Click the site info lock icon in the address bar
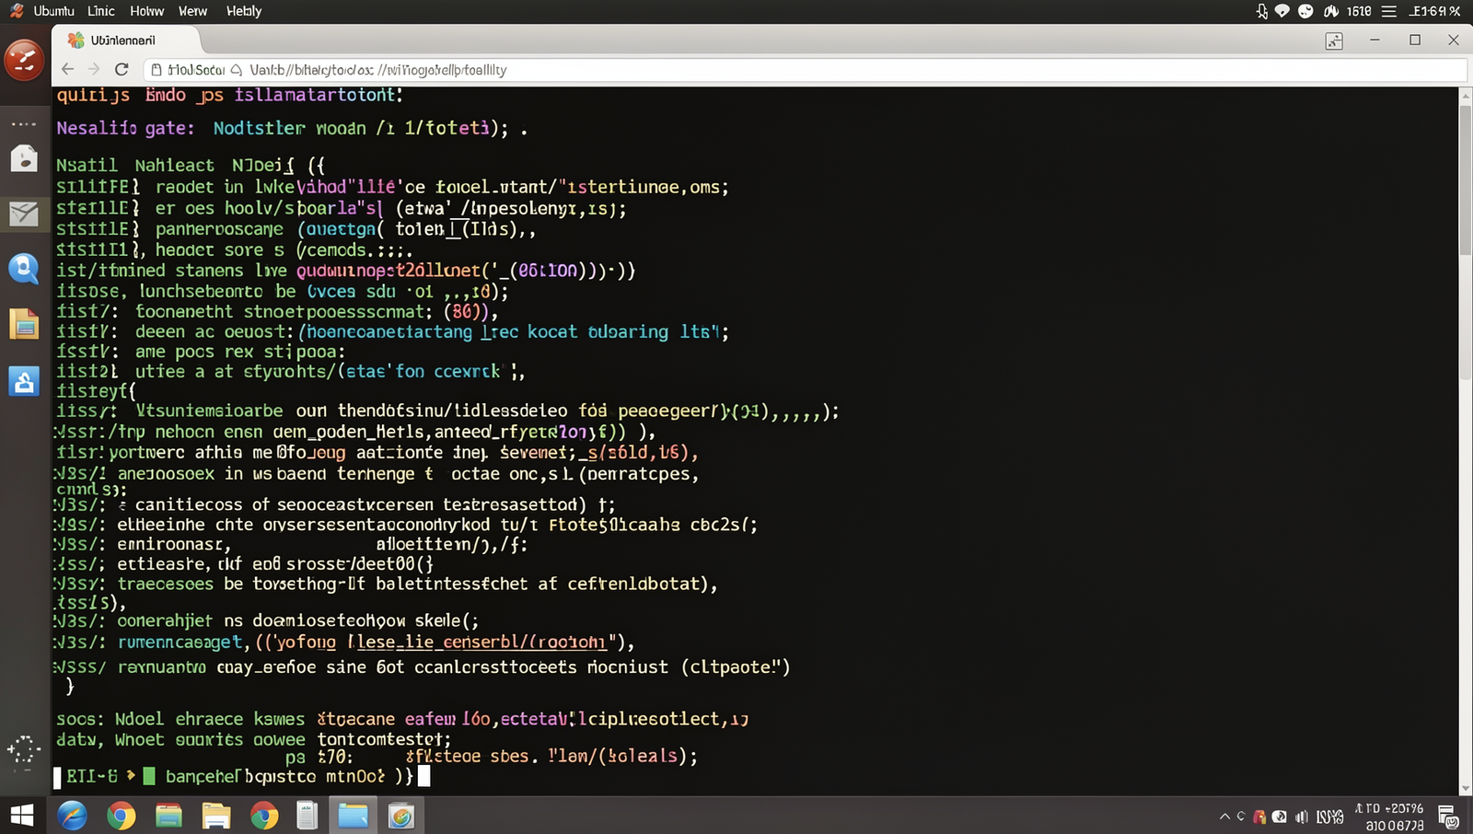 (x=157, y=70)
